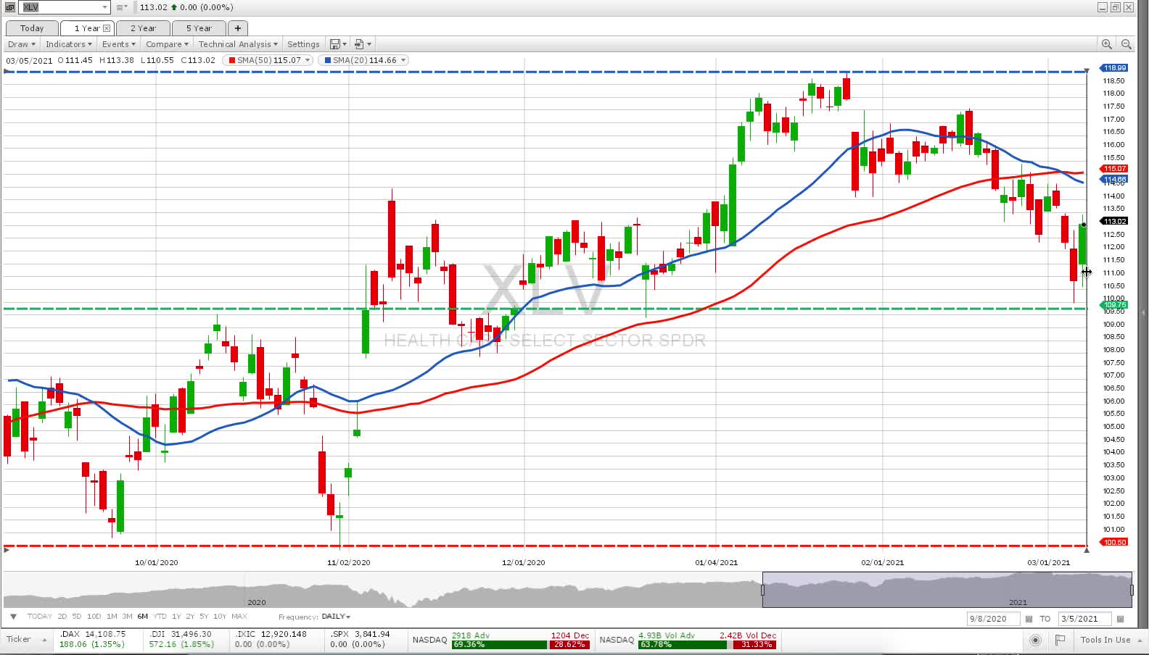This screenshot has width=1149, height=655.
Task: Click the 118.99 blue price line label
Action: tap(1114, 68)
